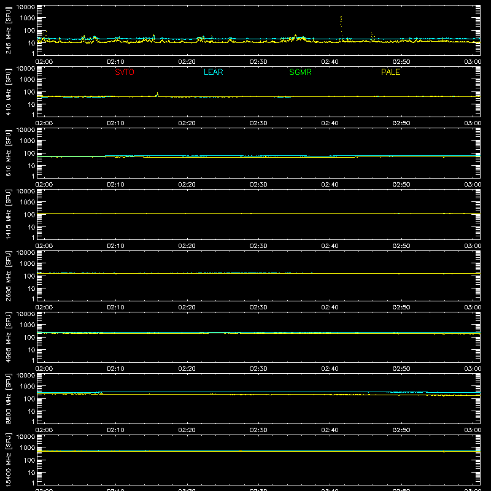This screenshot has width=491, height=491.
Task: Click 02:20 time label under 410 MHz plot
Action: [x=187, y=123]
